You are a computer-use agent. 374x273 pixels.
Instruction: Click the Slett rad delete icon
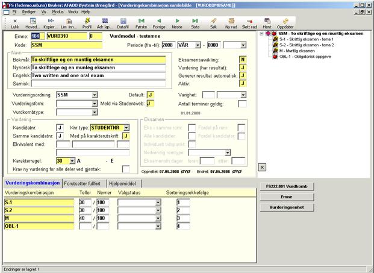coord(249,24)
